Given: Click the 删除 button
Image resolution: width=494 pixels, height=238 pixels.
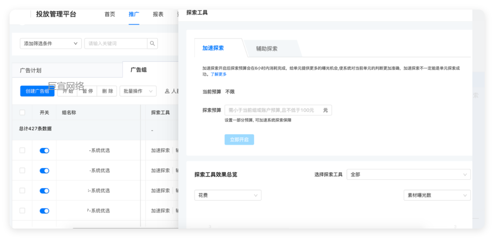Looking at the screenshot, I should coord(107,91).
